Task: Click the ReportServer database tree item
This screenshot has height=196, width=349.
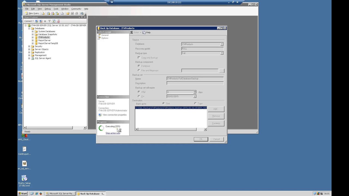Action: click(44, 40)
